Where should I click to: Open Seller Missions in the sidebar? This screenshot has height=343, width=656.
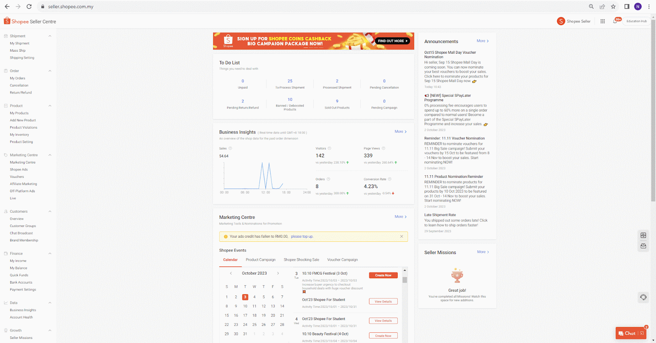[x=21, y=338]
